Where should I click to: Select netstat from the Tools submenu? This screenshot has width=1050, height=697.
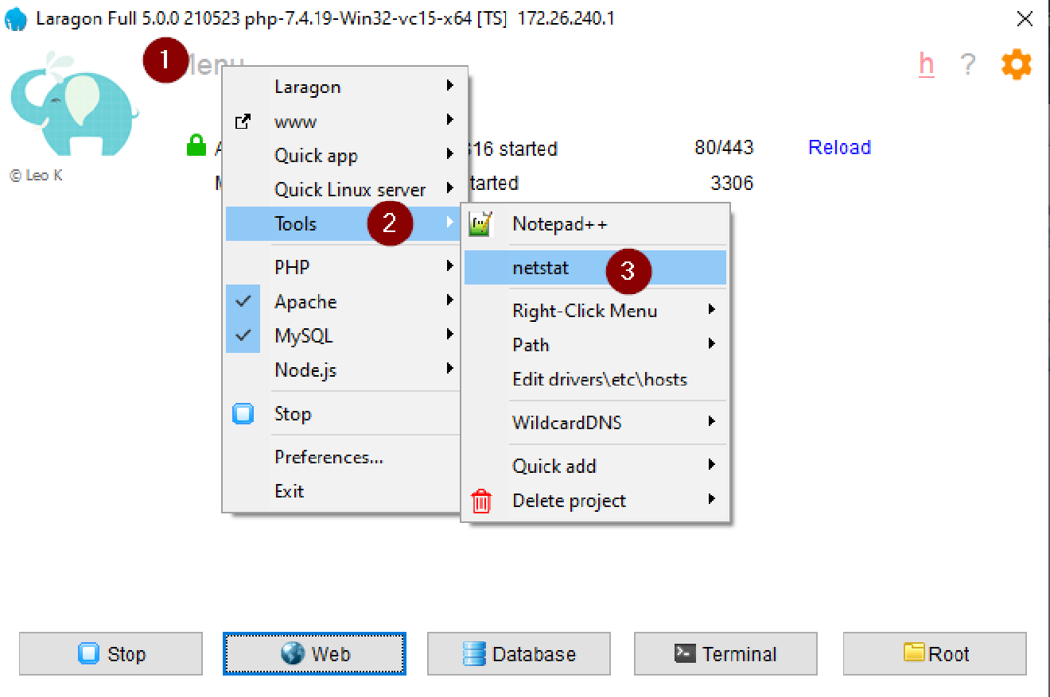coord(541,269)
